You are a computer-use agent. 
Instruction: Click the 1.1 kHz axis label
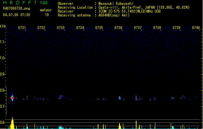coord(2,42)
